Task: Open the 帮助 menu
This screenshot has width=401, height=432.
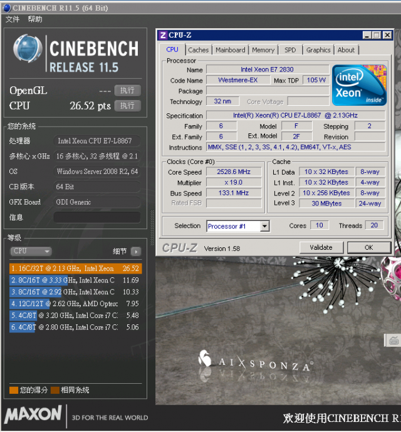Action: point(34,19)
